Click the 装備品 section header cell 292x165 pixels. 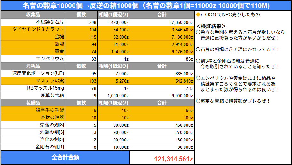[33, 103]
